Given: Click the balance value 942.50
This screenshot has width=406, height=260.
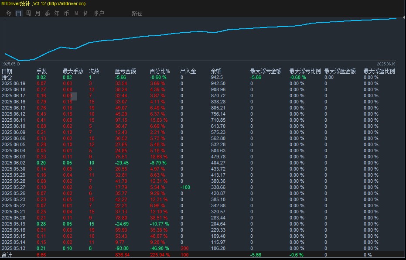Looking at the screenshot, I should tap(218, 83).
